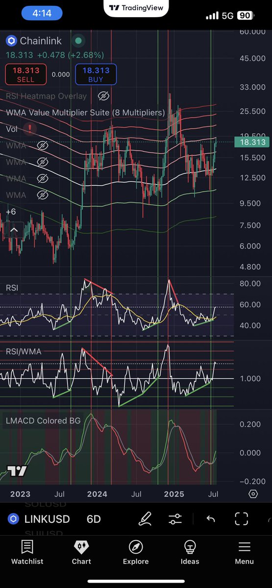Tap the 2025 time axis label
Screen dimensions: 272x588
click(x=173, y=494)
